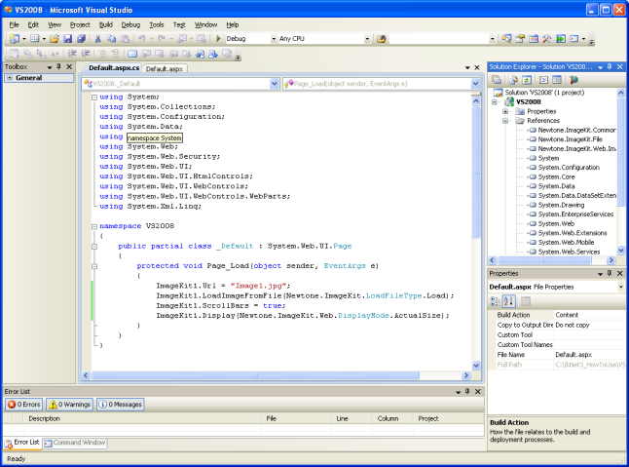Click the Add New Item toolbar icon
This screenshot has width=629, height=467.
pos(35,39)
